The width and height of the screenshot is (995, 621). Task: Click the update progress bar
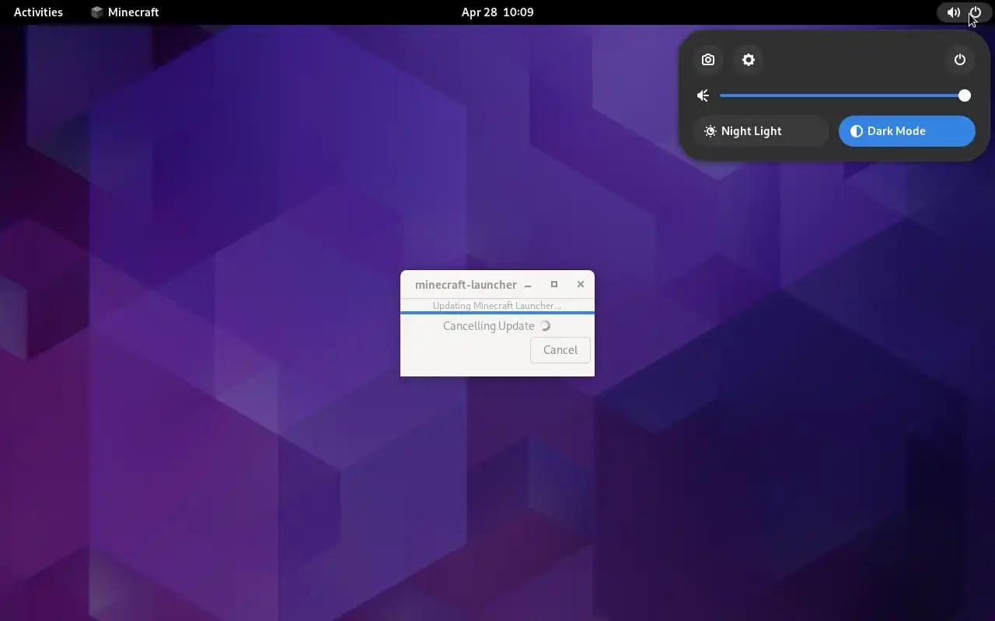coord(497,313)
